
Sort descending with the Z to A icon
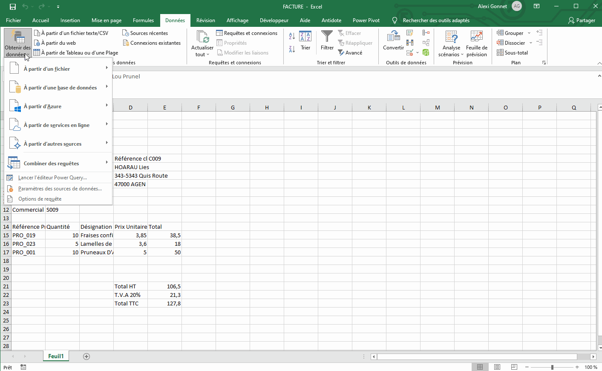tap(292, 49)
